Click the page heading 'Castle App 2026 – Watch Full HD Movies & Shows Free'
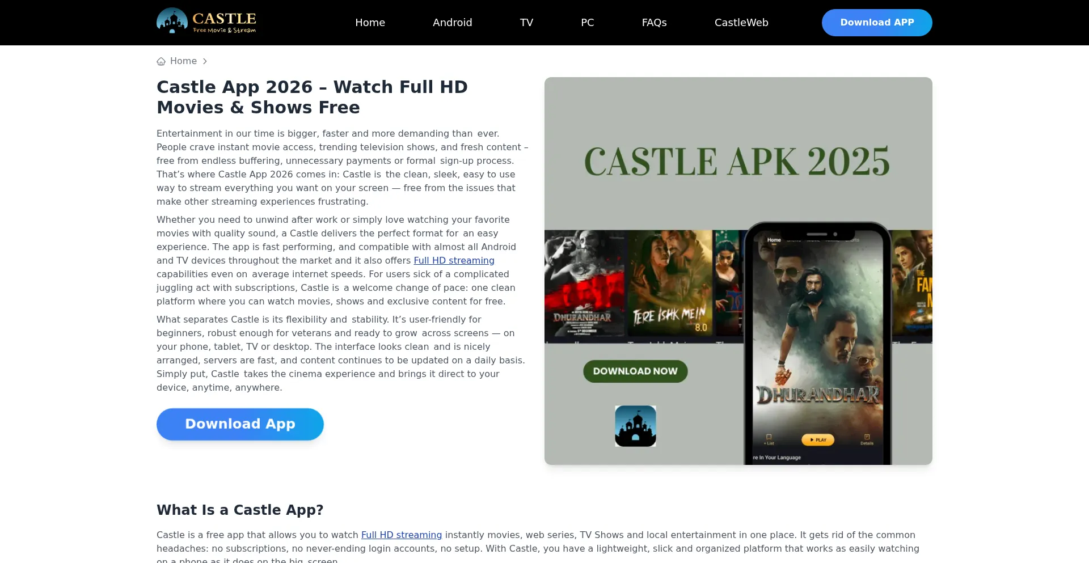Image resolution: width=1089 pixels, height=563 pixels. point(312,97)
